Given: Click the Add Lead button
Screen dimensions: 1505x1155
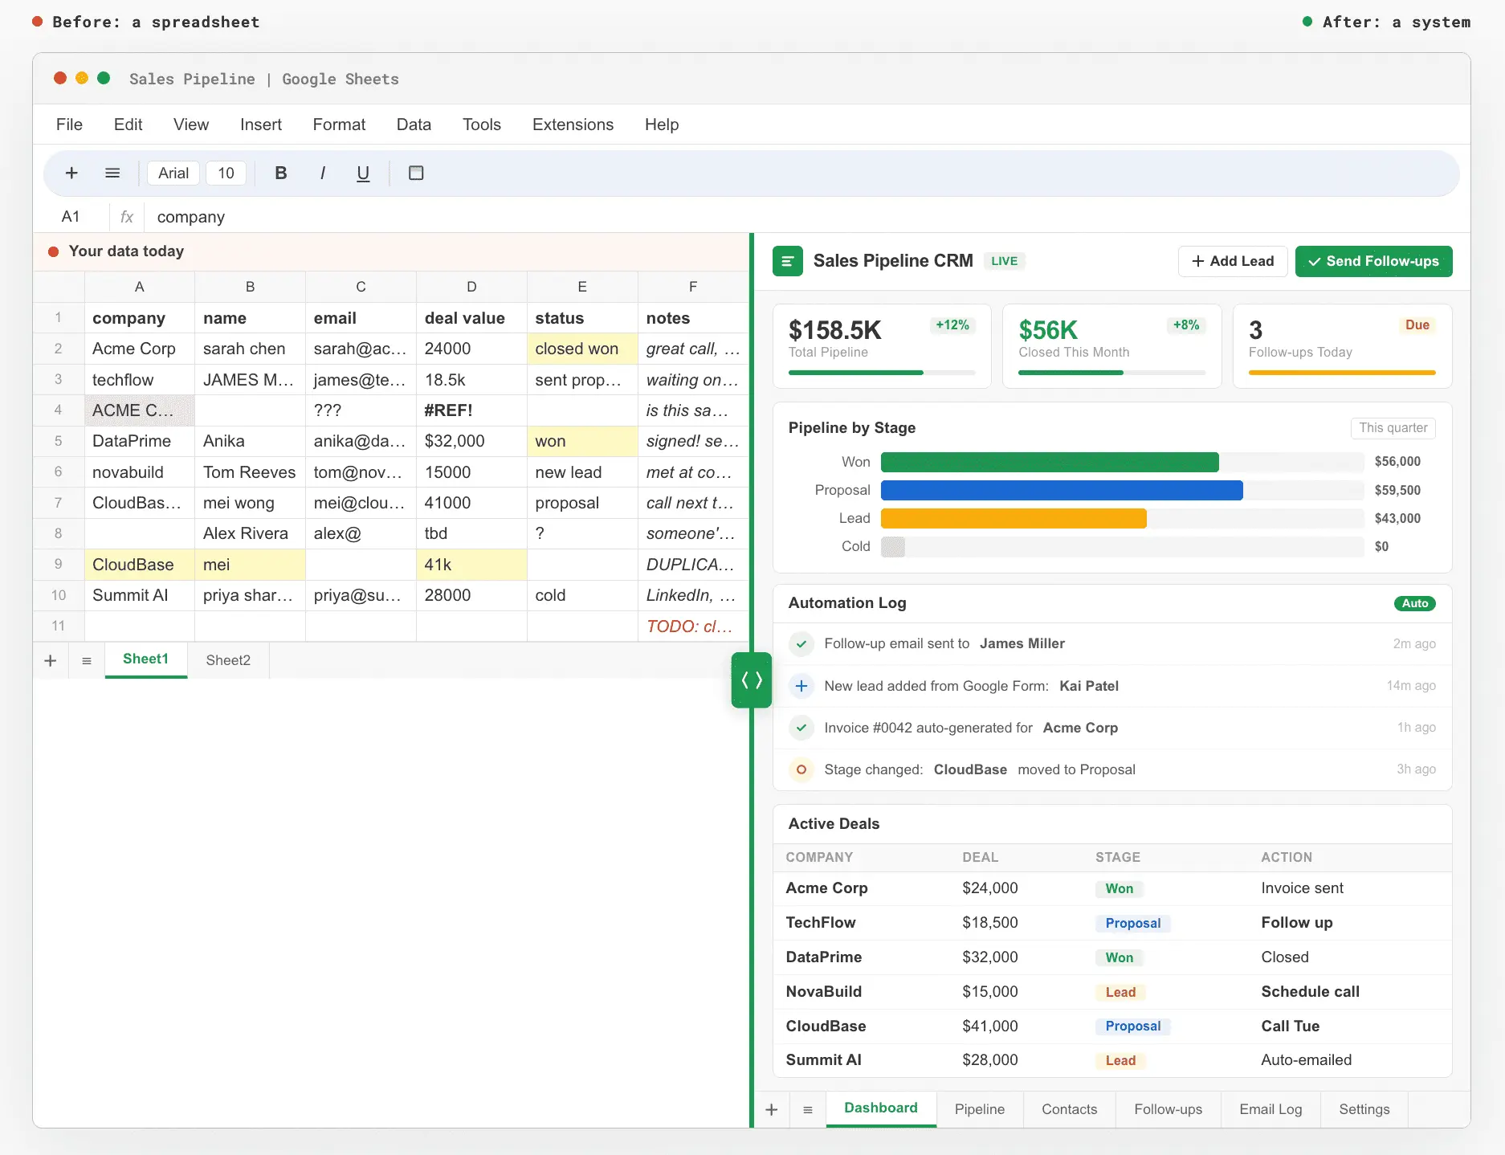Looking at the screenshot, I should [1233, 261].
